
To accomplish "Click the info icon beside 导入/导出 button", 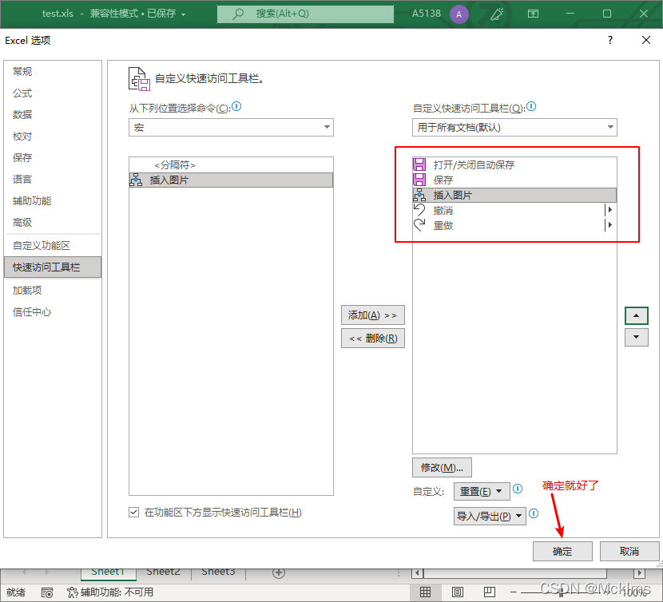I will [x=534, y=513].
